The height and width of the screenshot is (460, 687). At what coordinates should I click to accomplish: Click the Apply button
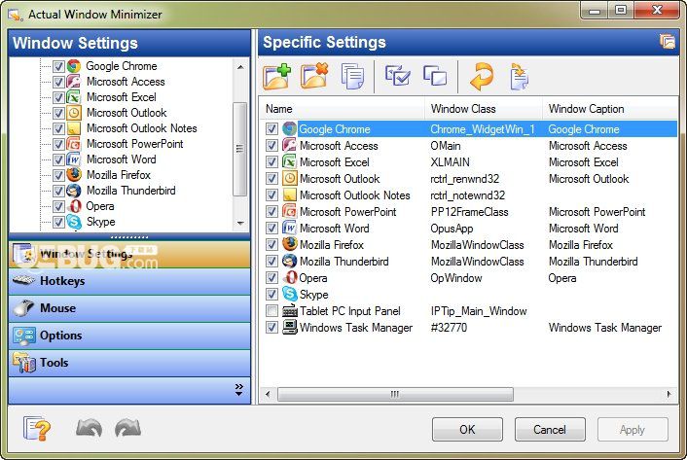coord(633,429)
